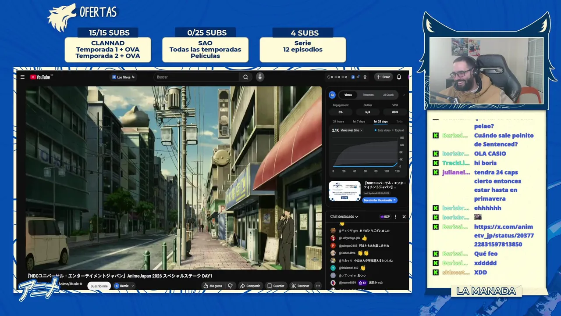Close the live chat panel
561x316 pixels.
(x=404, y=217)
